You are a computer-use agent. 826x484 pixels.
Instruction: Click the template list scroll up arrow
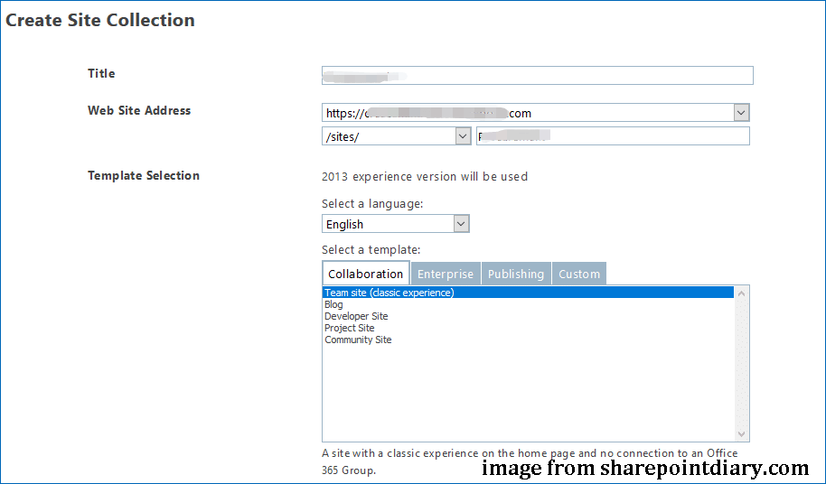tap(743, 293)
